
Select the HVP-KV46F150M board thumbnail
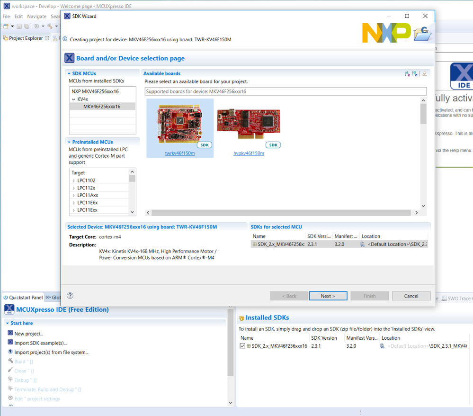pos(249,124)
